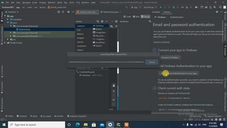The image size is (227, 128).
Task: Collapse the app module tree node
Action: coord(5,16)
